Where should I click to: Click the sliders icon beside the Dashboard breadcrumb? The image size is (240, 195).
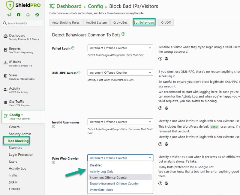52,6
